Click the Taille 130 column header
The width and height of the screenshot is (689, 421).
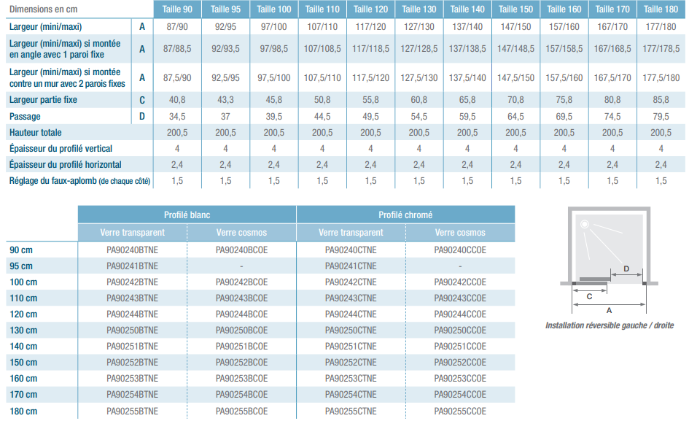coord(419,9)
